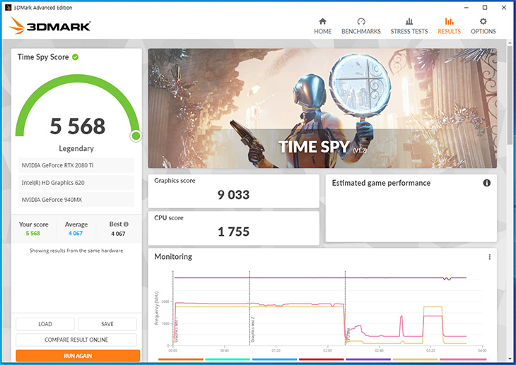This screenshot has height=365, width=516.
Task: Click Your score value 5 568
Action: click(x=33, y=234)
